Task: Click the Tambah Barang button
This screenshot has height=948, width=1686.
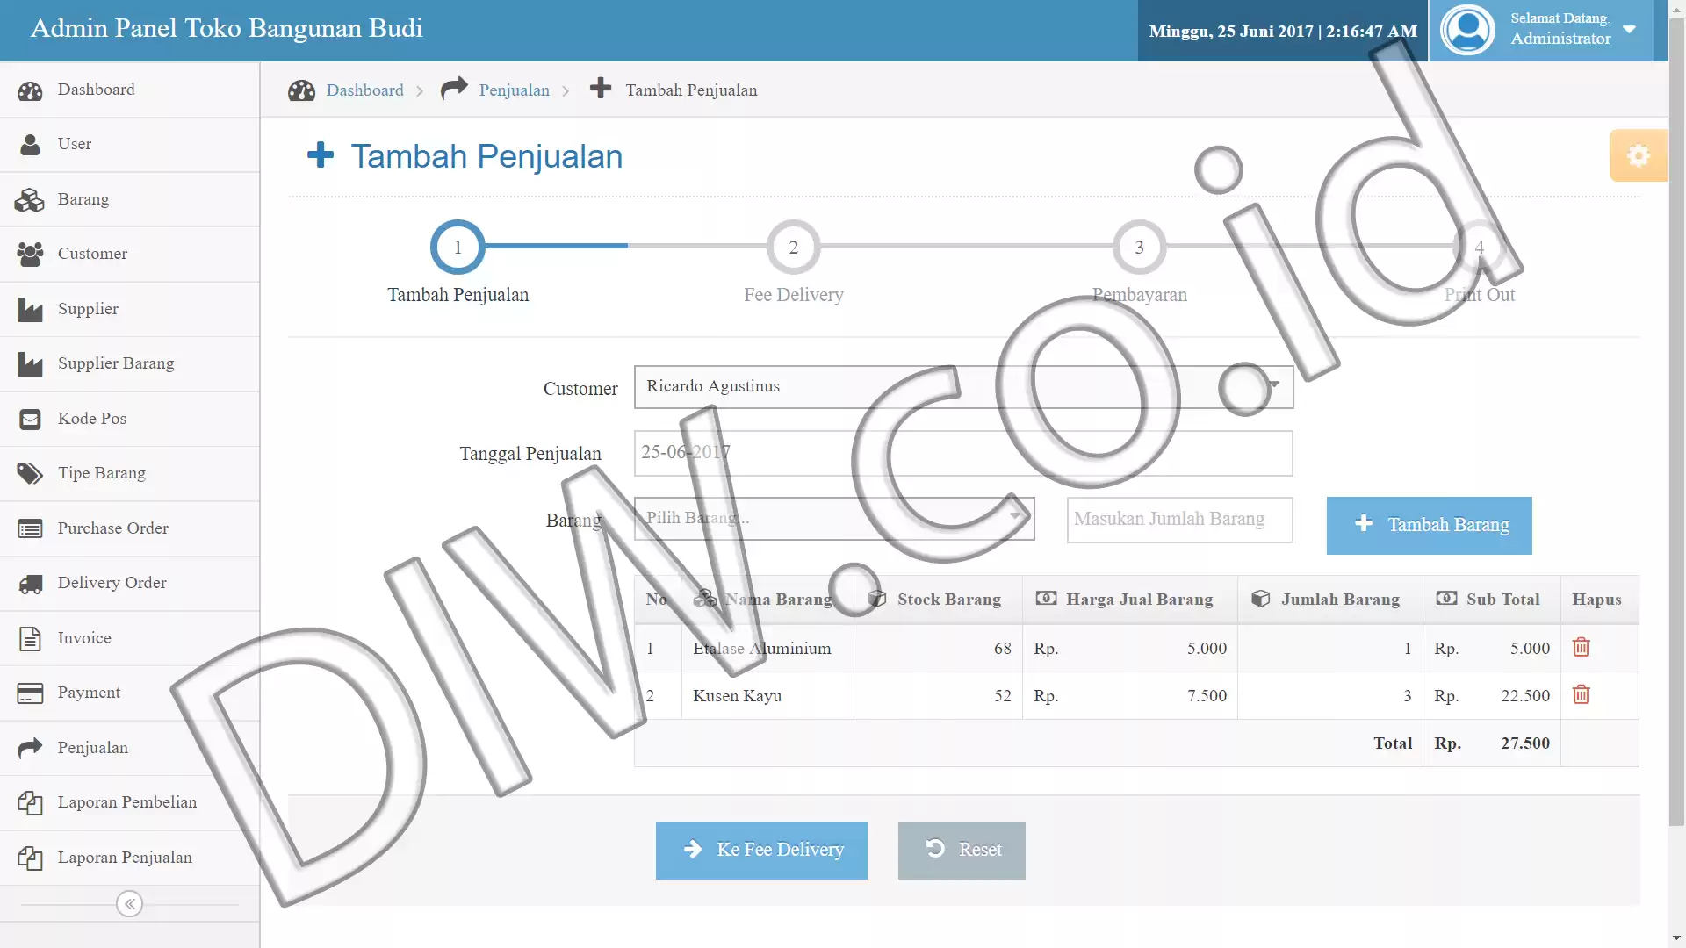Action: pos(1429,525)
